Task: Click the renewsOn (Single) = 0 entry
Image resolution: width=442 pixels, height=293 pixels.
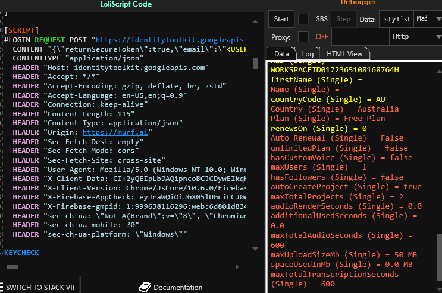Action: [x=318, y=128]
